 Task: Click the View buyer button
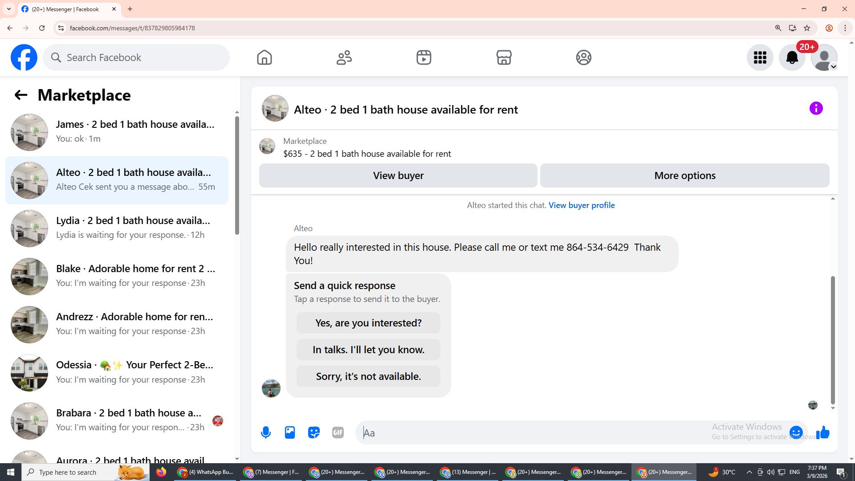click(x=398, y=175)
